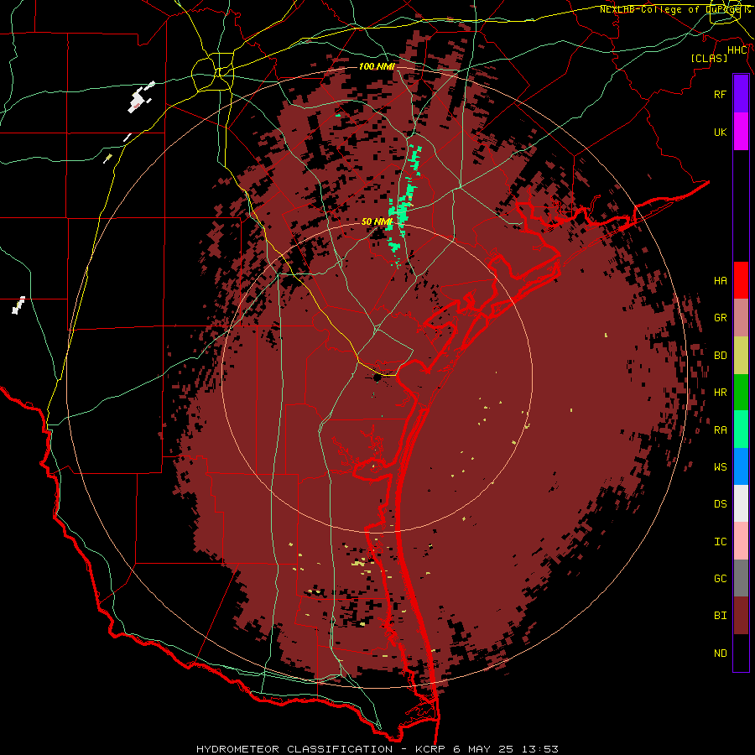The width and height of the screenshot is (755, 755).
Task: Click the Hydrometeor Classification KCRP title caption
Action: pyautogui.click(x=377, y=749)
